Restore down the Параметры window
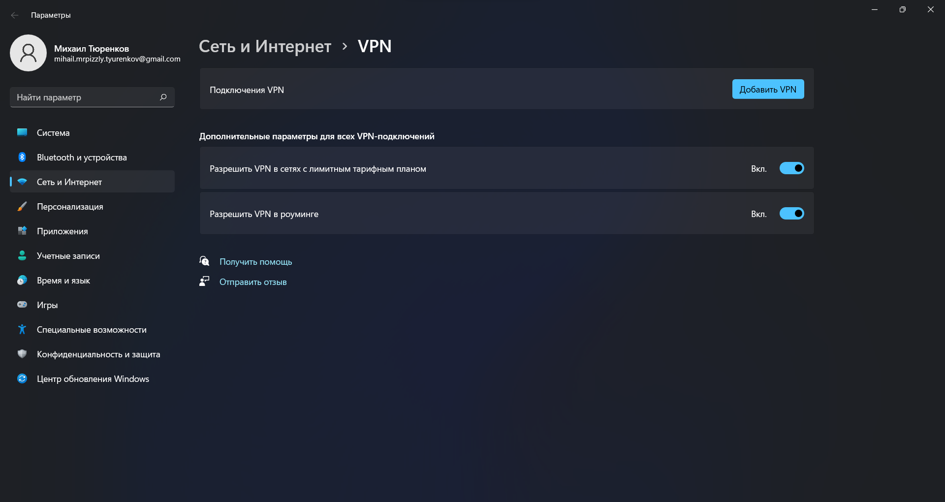This screenshot has height=502, width=945. tap(902, 9)
